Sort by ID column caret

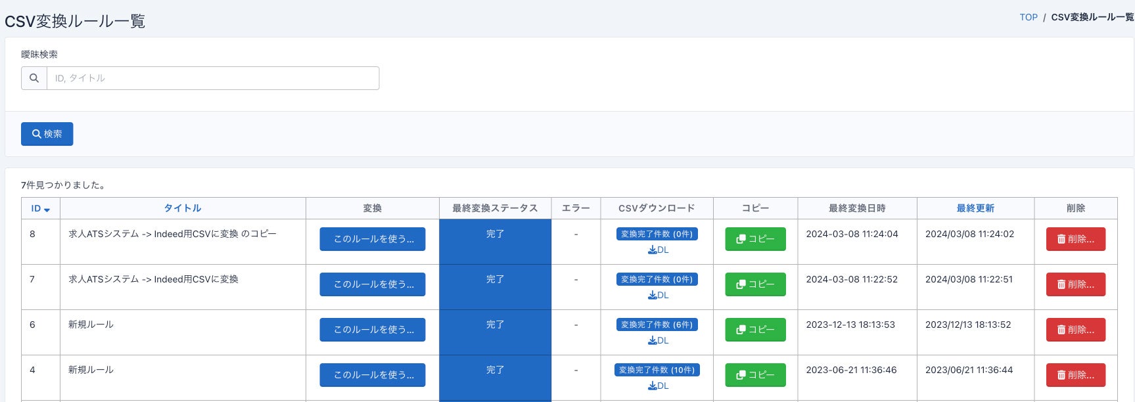(47, 210)
